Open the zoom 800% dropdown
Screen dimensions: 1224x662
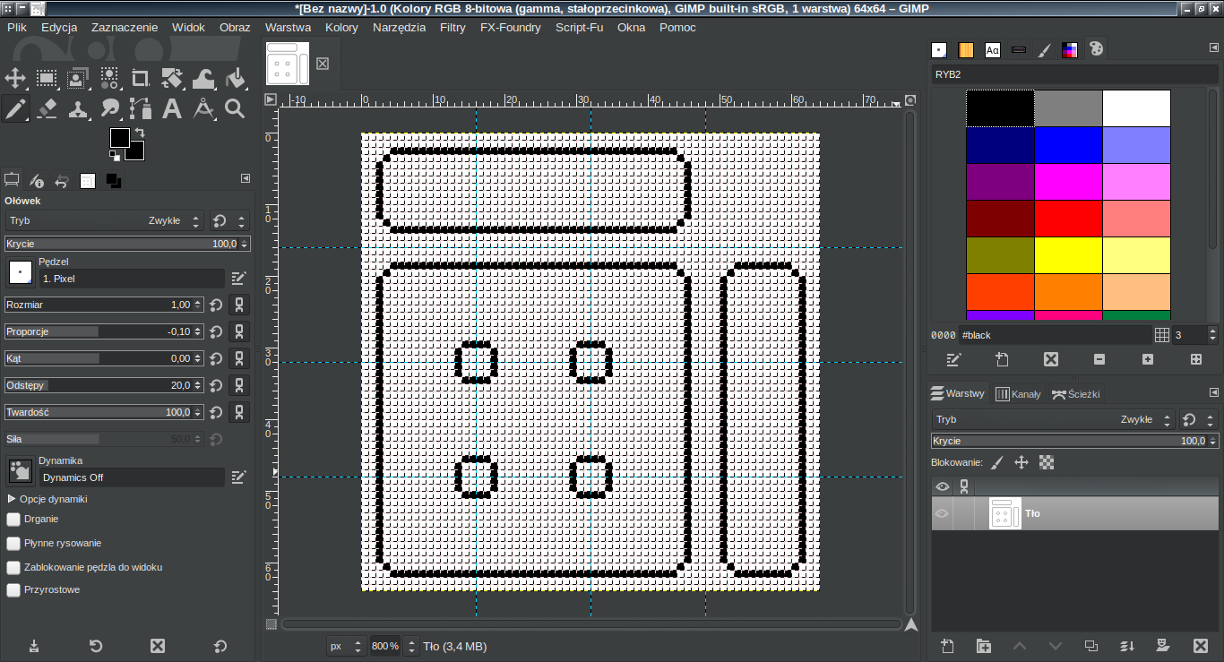pos(412,646)
